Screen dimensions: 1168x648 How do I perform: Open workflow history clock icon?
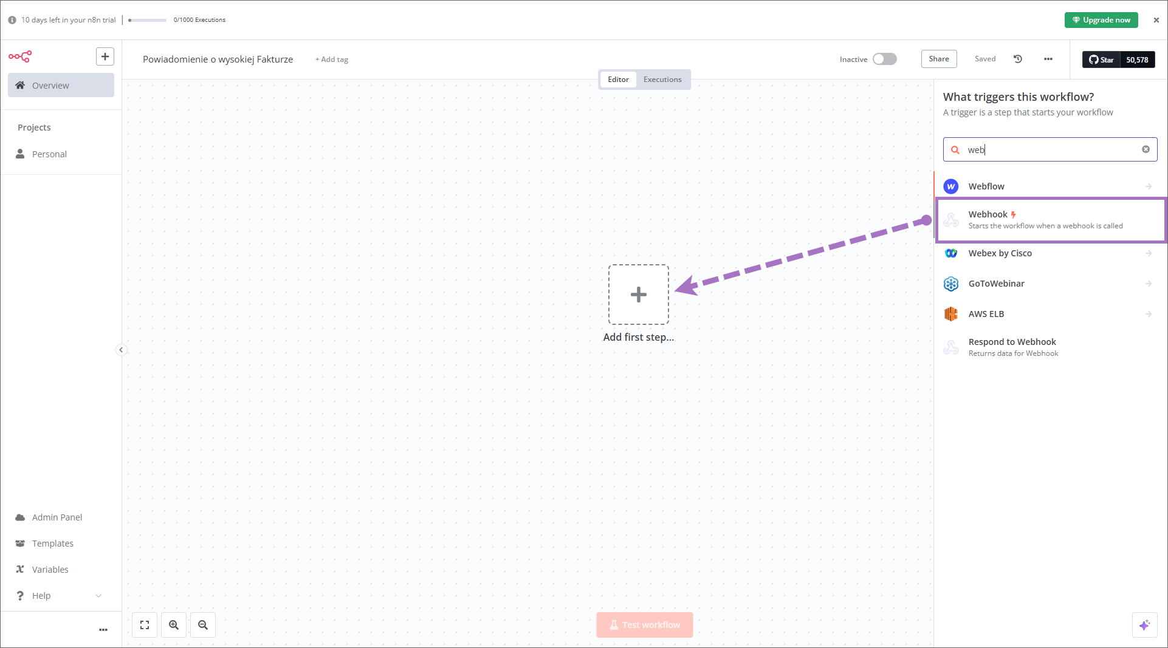click(x=1018, y=59)
